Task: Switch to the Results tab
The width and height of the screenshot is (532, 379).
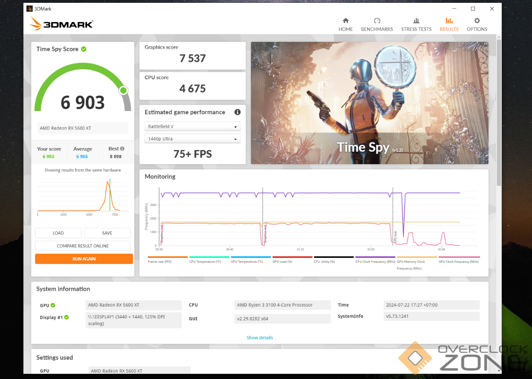Action: [449, 25]
